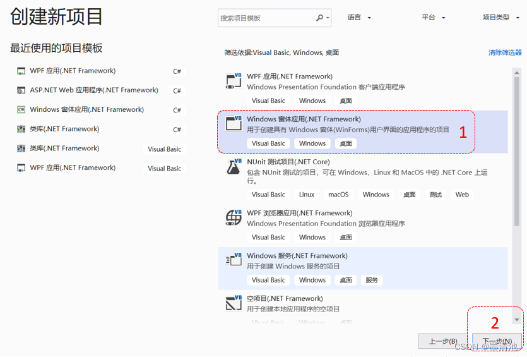The height and width of the screenshot is (357, 527).
Task: Click WPF 浏览器应用 globe icon
Action: pos(234,217)
